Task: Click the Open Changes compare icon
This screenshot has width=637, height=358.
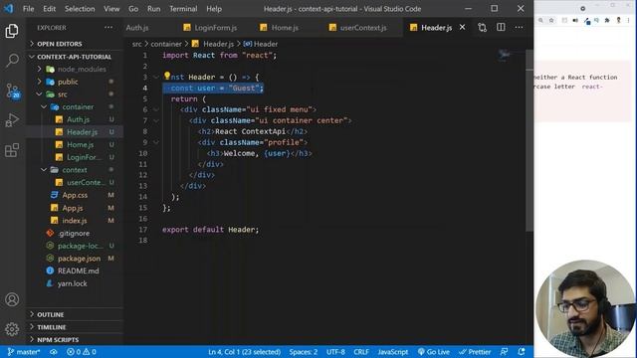Action: pyautogui.click(x=482, y=27)
